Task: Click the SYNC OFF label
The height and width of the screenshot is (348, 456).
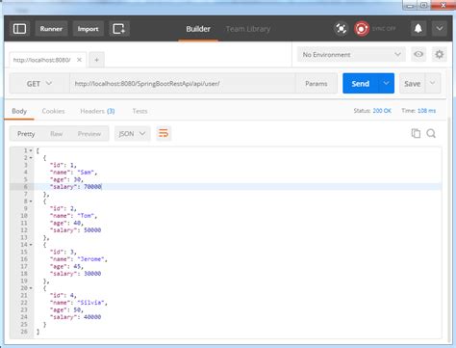Action: (384, 29)
